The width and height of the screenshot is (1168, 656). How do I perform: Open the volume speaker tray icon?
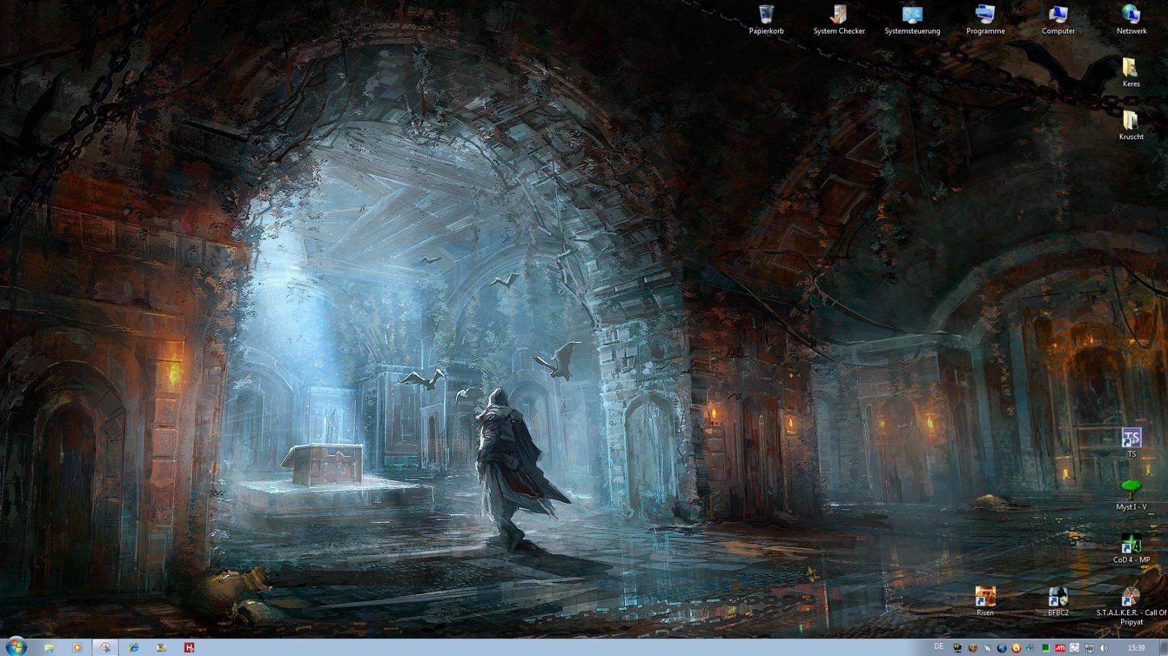1104,648
